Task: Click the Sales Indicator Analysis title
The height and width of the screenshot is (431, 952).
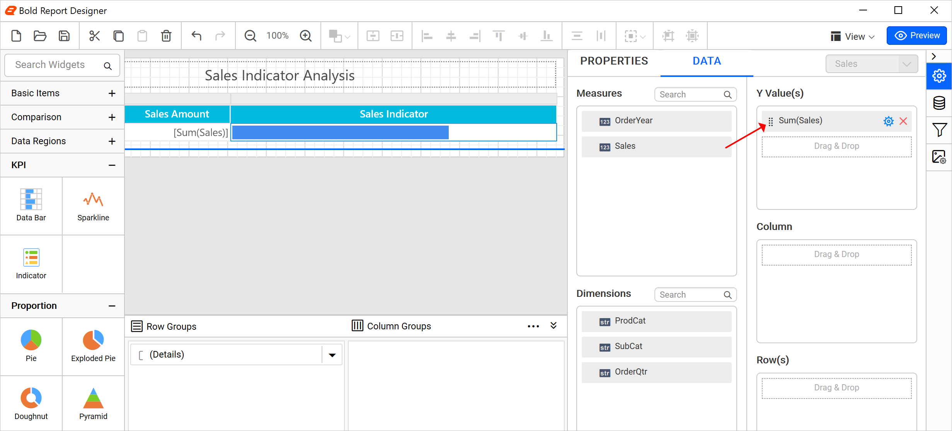Action: coord(280,75)
